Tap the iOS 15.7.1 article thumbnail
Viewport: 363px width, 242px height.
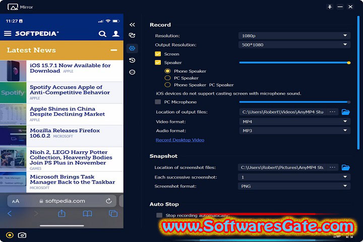[x=13, y=71]
